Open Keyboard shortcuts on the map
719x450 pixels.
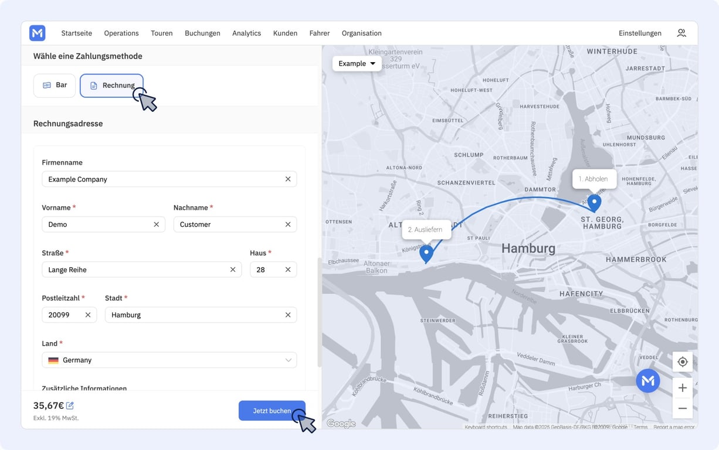(486, 427)
